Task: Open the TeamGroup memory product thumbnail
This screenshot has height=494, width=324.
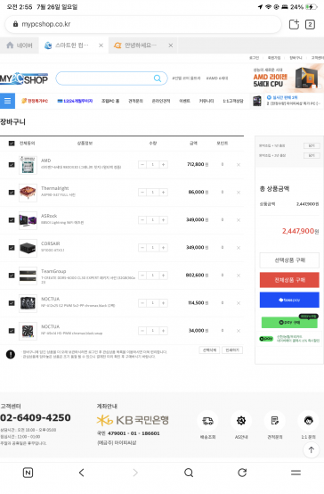Action: click(28, 276)
